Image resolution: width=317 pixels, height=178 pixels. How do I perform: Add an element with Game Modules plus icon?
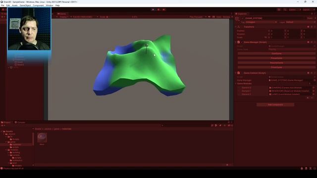tap(308, 98)
